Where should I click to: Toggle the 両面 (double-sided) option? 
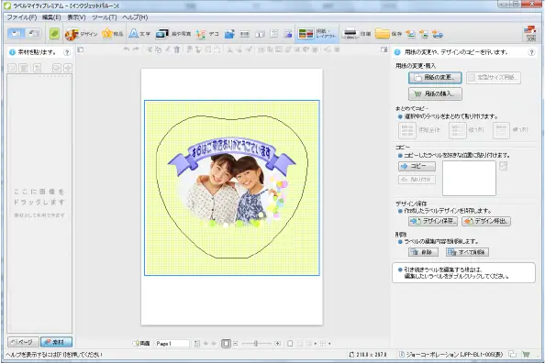(x=141, y=344)
